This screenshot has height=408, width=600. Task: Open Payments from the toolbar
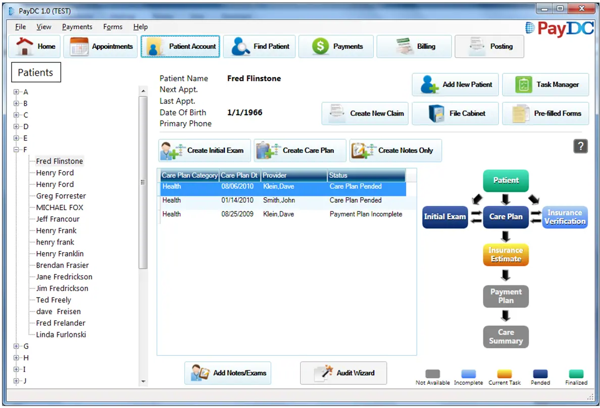tap(335, 46)
